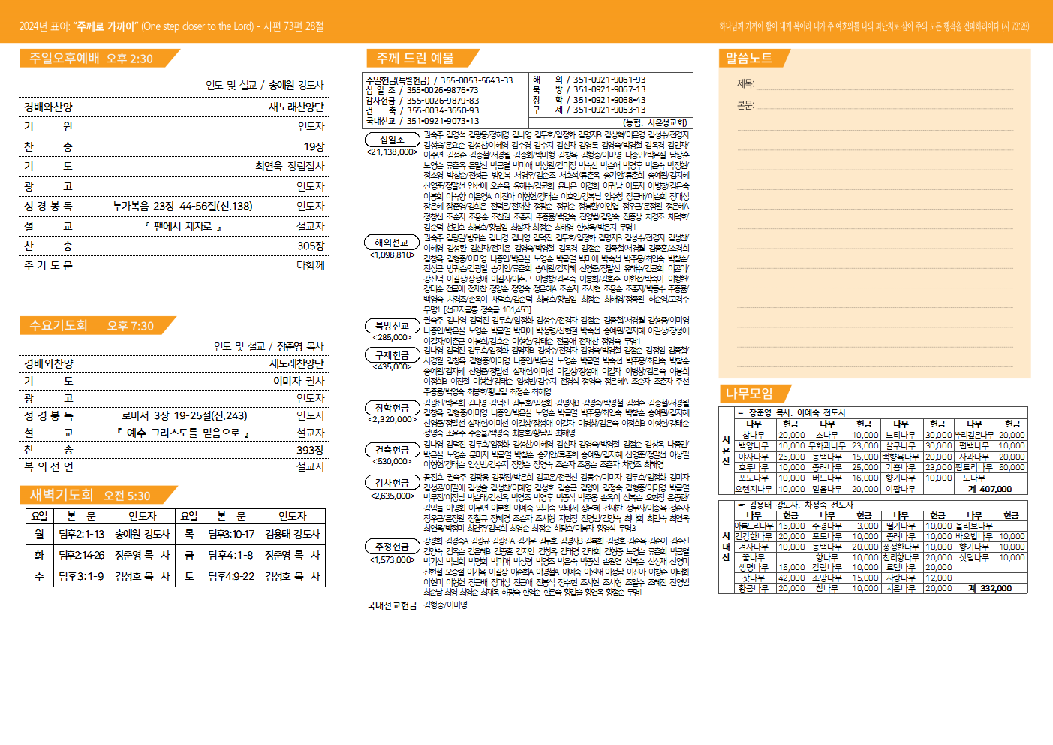Click the table cell '딤후2:14-26'

tap(82, 555)
